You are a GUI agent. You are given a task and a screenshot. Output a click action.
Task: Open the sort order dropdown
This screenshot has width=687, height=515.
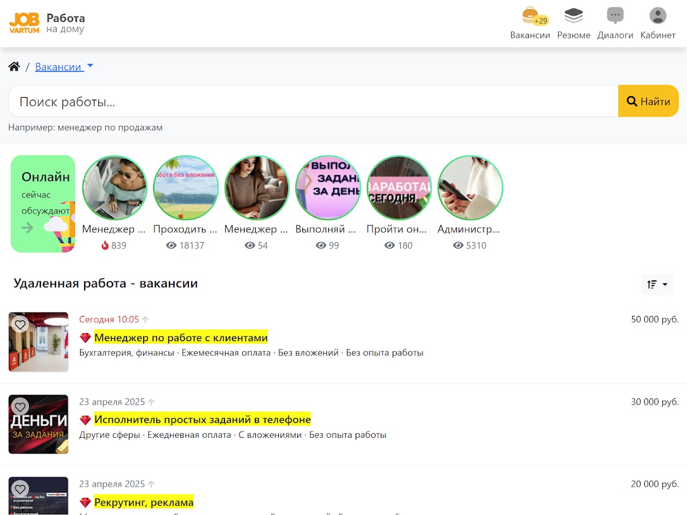coord(657,284)
